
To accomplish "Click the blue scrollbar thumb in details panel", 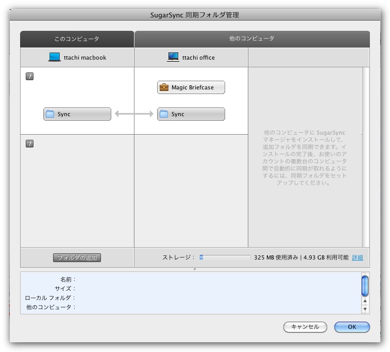I will tap(365, 285).
